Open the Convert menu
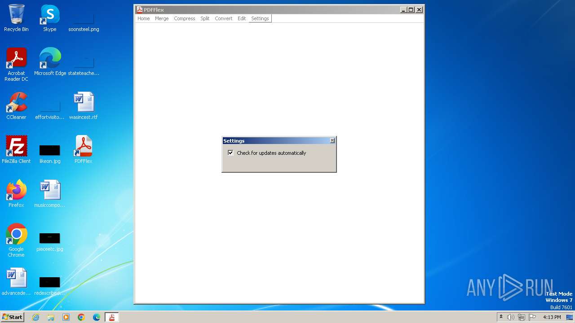The width and height of the screenshot is (575, 323). click(224, 18)
